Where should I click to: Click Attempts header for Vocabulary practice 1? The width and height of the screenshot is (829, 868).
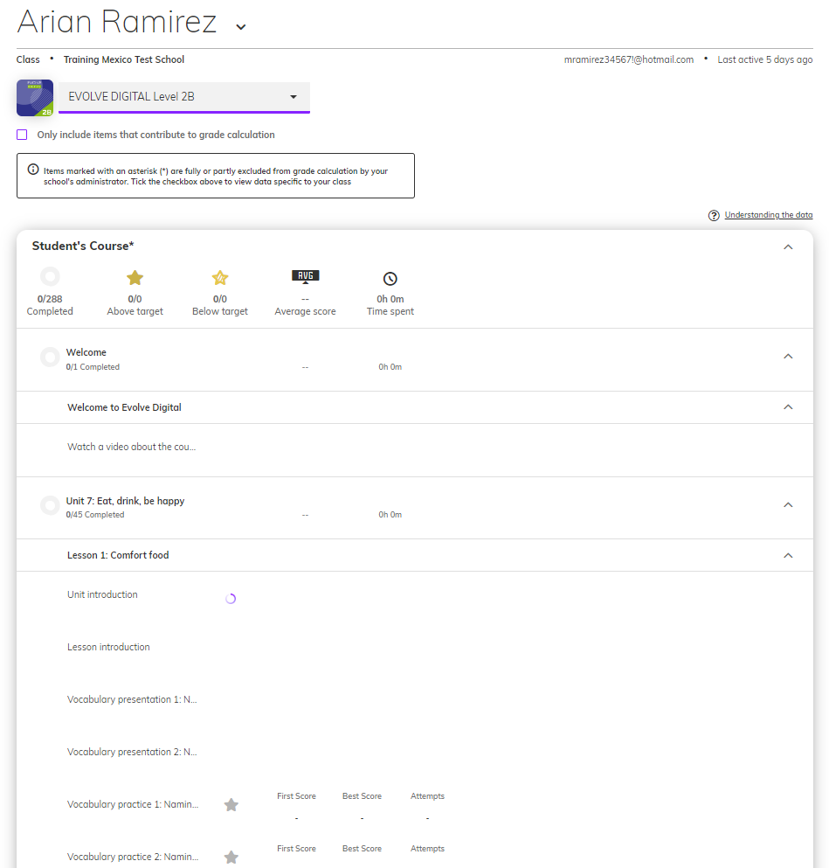427,796
